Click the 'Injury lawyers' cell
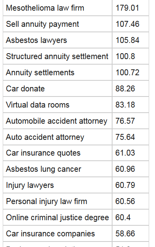 pyautogui.click(x=57, y=185)
